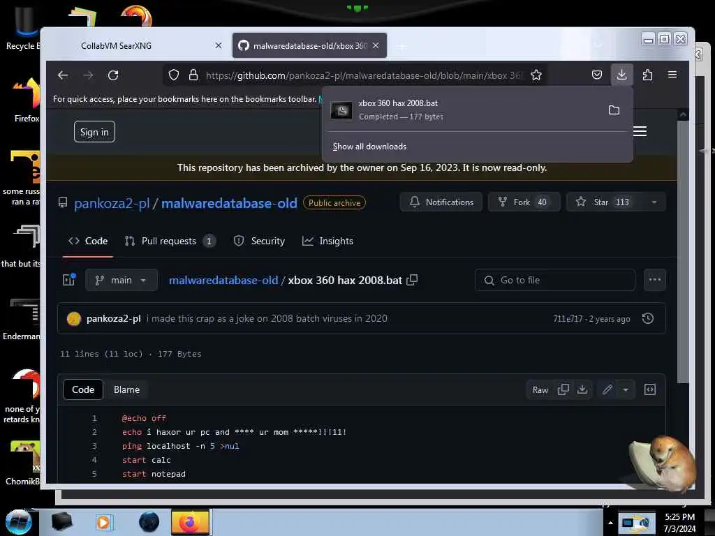This screenshot has height=536, width=715.
Task: Copy raw file contents
Action: click(x=563, y=389)
